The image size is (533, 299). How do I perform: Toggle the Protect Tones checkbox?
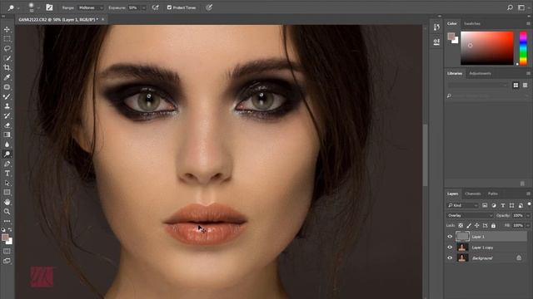pyautogui.click(x=169, y=7)
